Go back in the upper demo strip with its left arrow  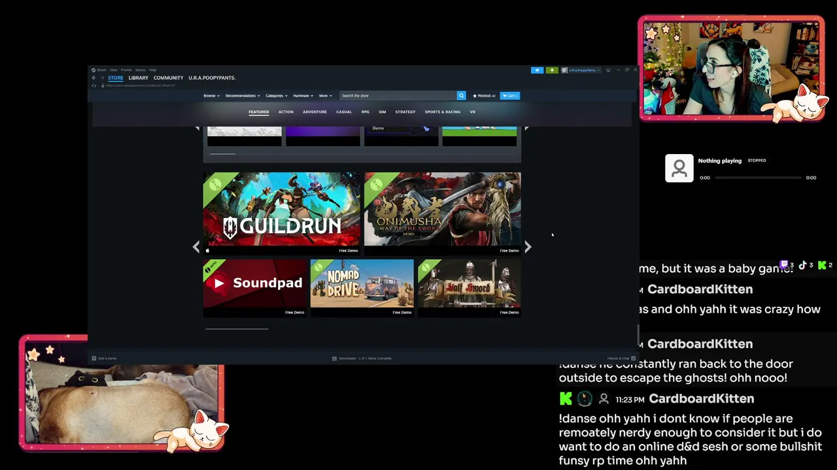pyautogui.click(x=197, y=129)
